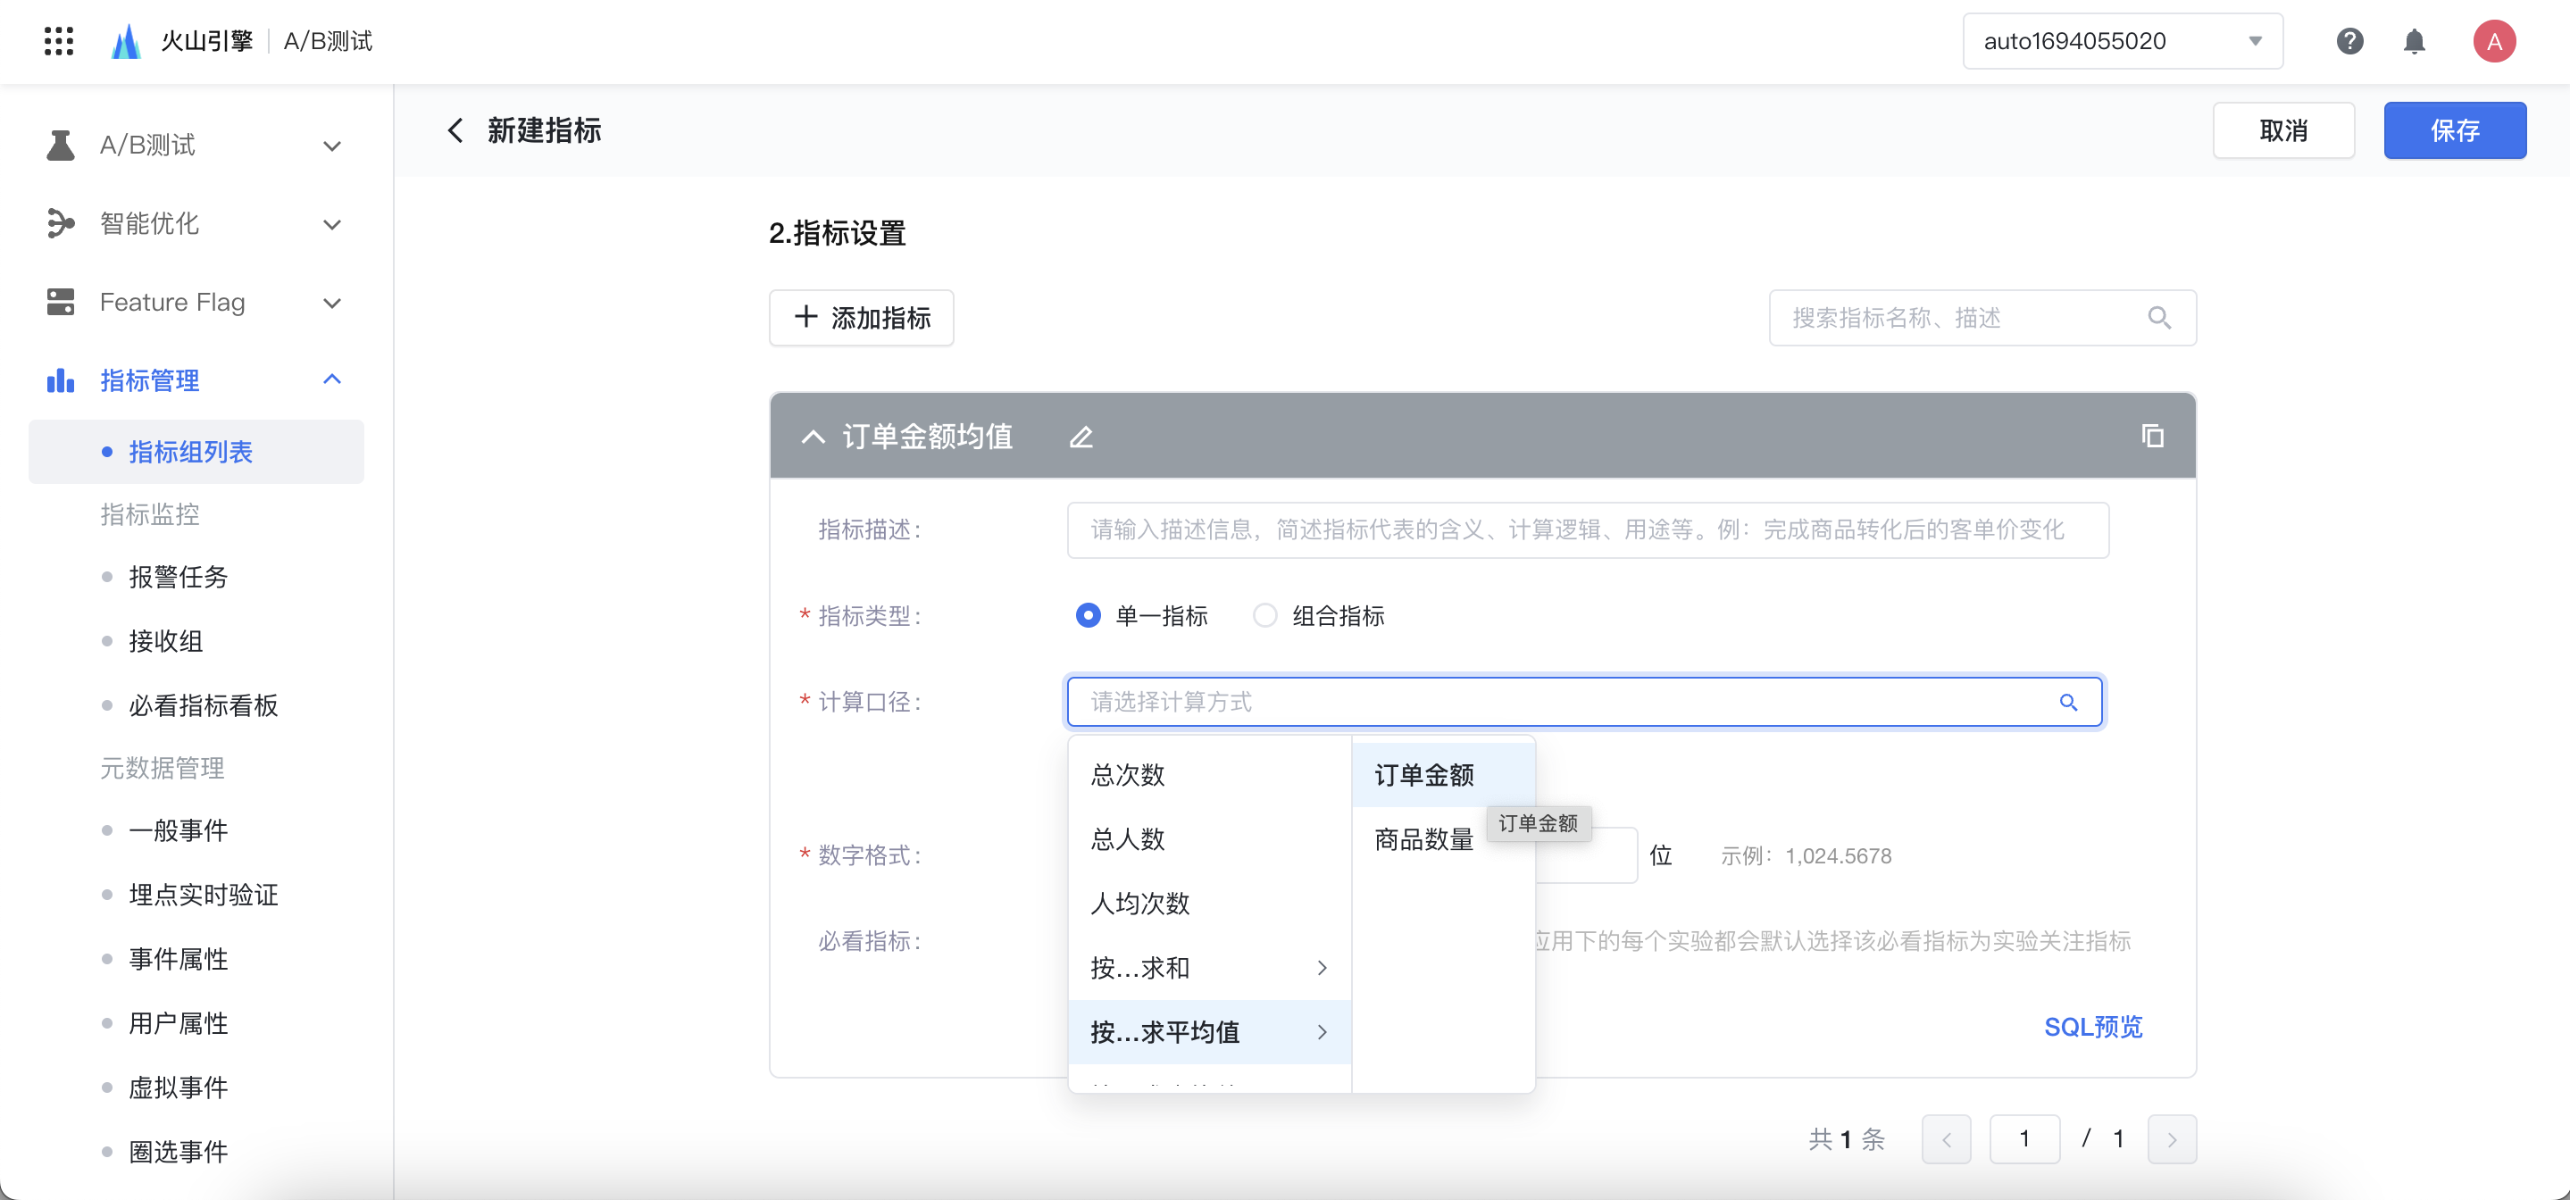Click the 2.指标设置 section heading
Image resolution: width=2570 pixels, height=1200 pixels.
point(837,233)
